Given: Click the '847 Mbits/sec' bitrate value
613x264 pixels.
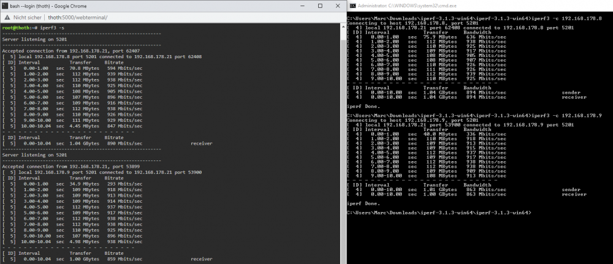Looking at the screenshot, I should click(124, 126).
